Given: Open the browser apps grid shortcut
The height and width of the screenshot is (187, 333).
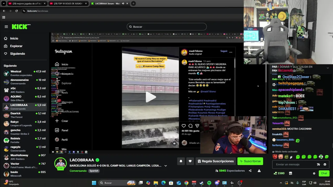Looking at the screenshot, I should [x=4, y=17].
